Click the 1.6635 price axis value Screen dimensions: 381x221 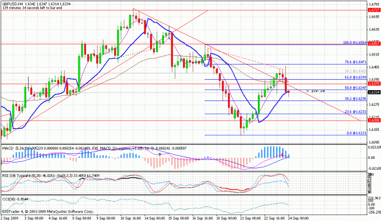374,29
